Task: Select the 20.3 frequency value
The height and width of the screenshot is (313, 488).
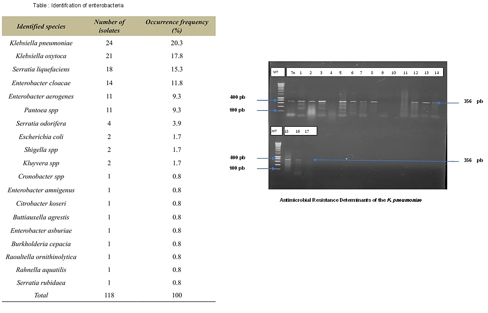Action: pos(177,43)
